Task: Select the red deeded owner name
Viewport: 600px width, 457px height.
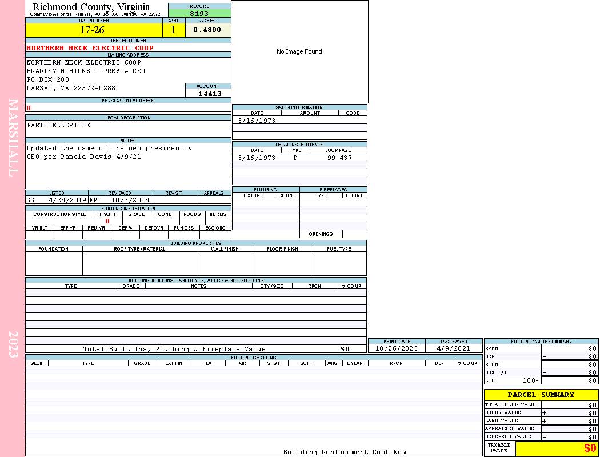Action: point(90,48)
